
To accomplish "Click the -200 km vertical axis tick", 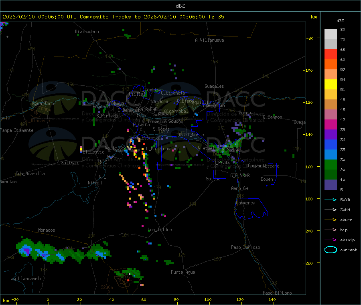I will (x=308, y=231).
